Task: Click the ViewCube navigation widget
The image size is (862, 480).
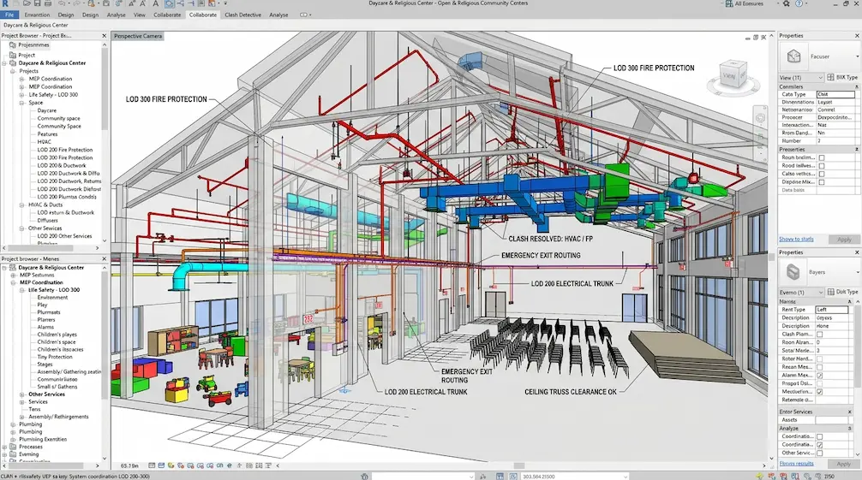Action: click(733, 75)
